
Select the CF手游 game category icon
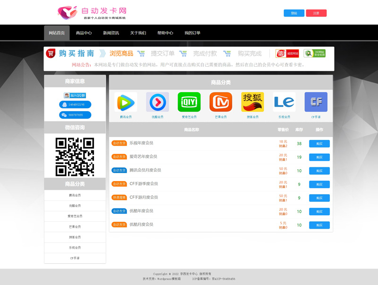pyautogui.click(x=316, y=102)
